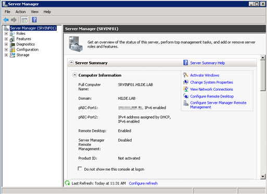This screenshot has width=267, height=194.
Task: Click the Server Summary Help question-mark icon
Action: point(186,63)
